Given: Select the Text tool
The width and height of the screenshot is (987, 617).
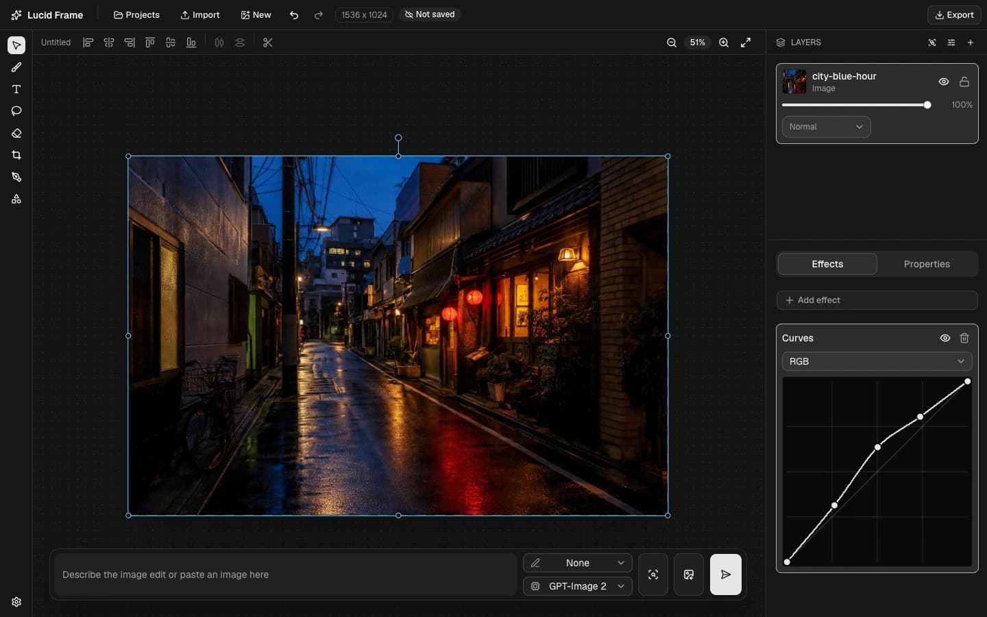Looking at the screenshot, I should coord(16,89).
